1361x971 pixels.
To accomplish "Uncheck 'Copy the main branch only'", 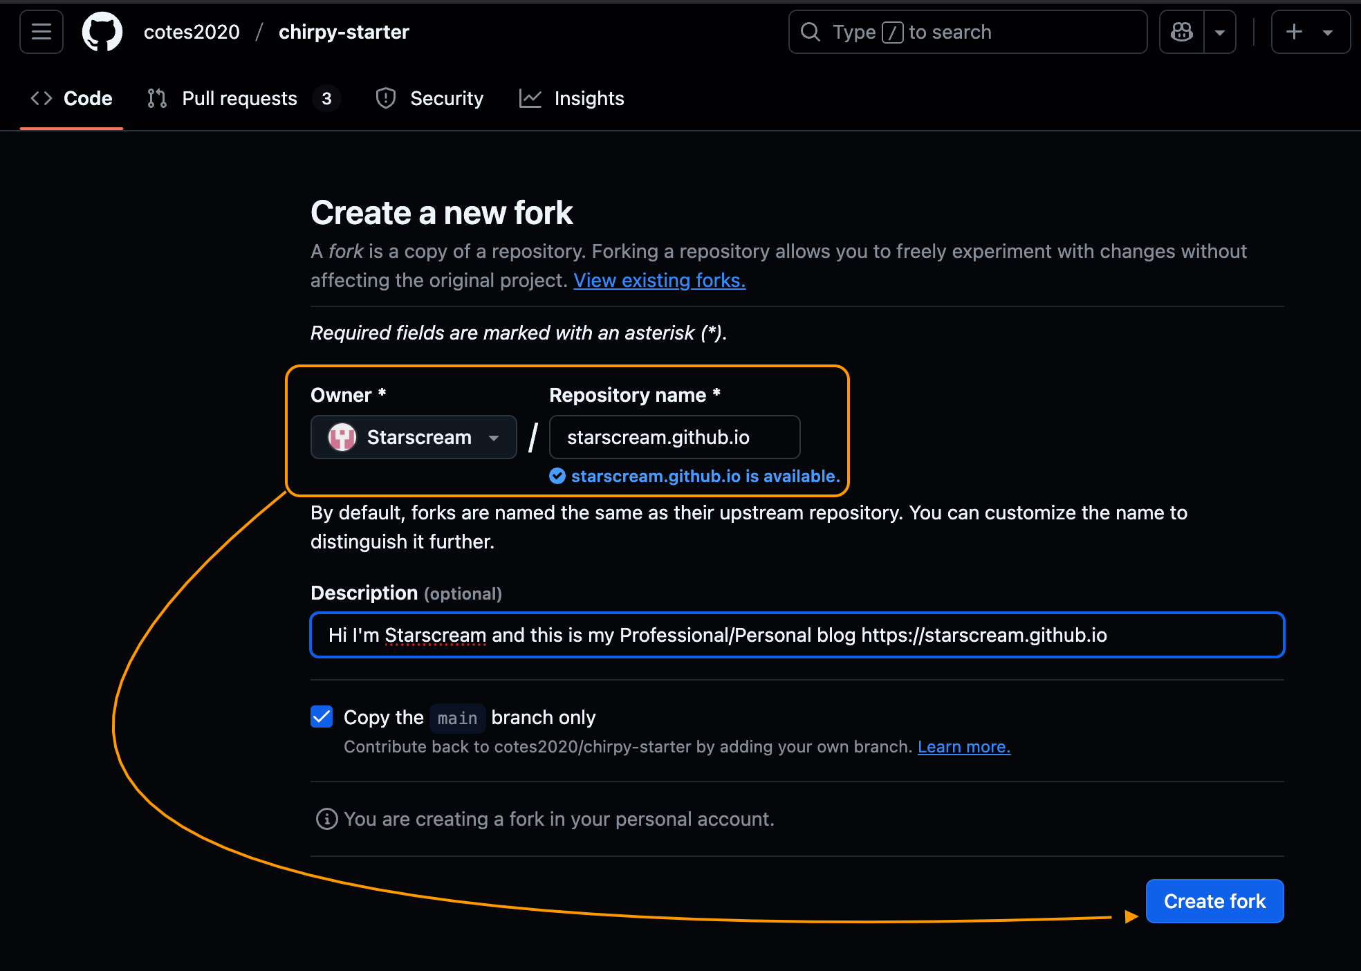I will 322,716.
